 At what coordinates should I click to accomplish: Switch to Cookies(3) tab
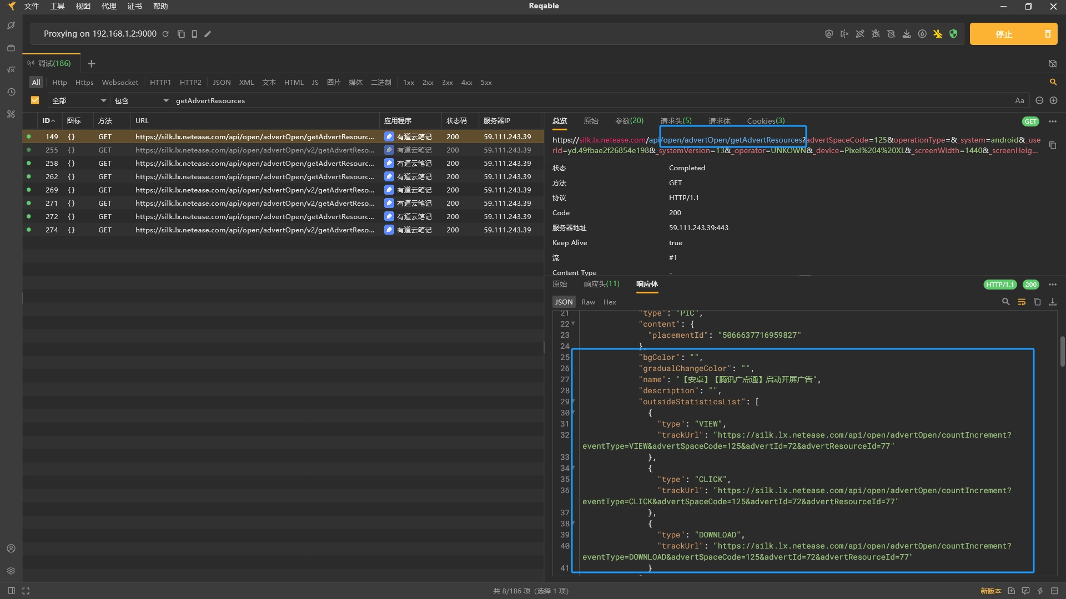766,121
